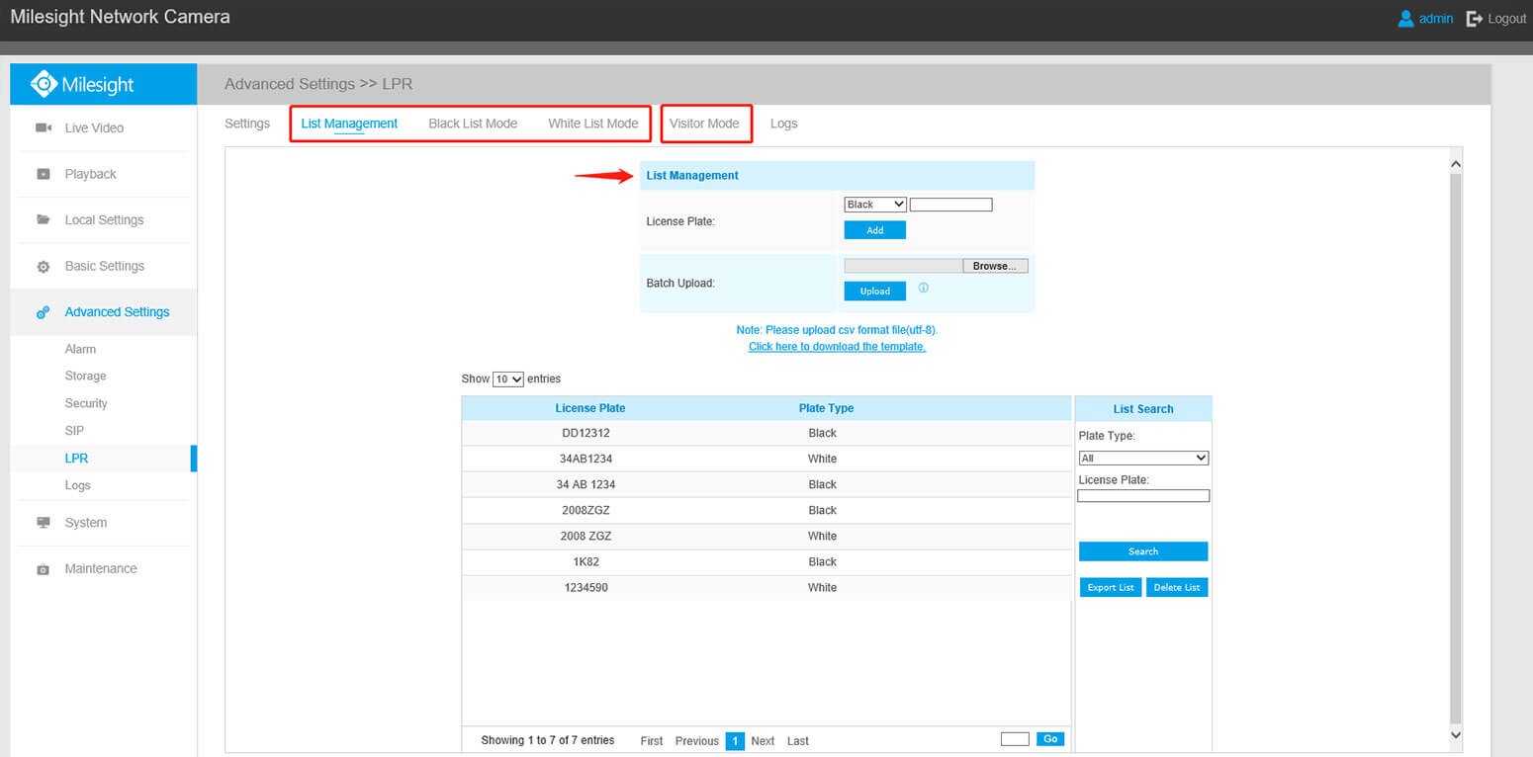Viewport: 1533px width, 757px height.
Task: Open the plate type Black dropdown
Action: [875, 205]
